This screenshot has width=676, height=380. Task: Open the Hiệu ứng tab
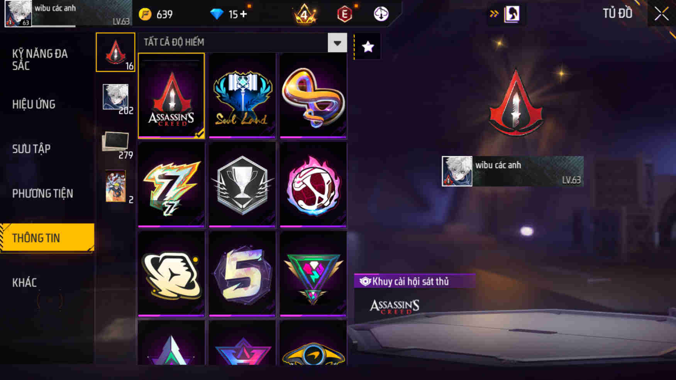(x=34, y=104)
